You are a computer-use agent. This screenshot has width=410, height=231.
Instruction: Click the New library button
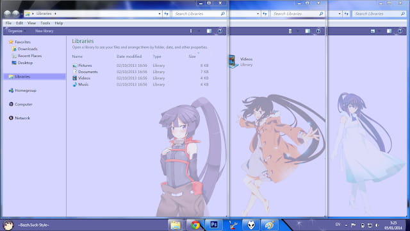44,31
